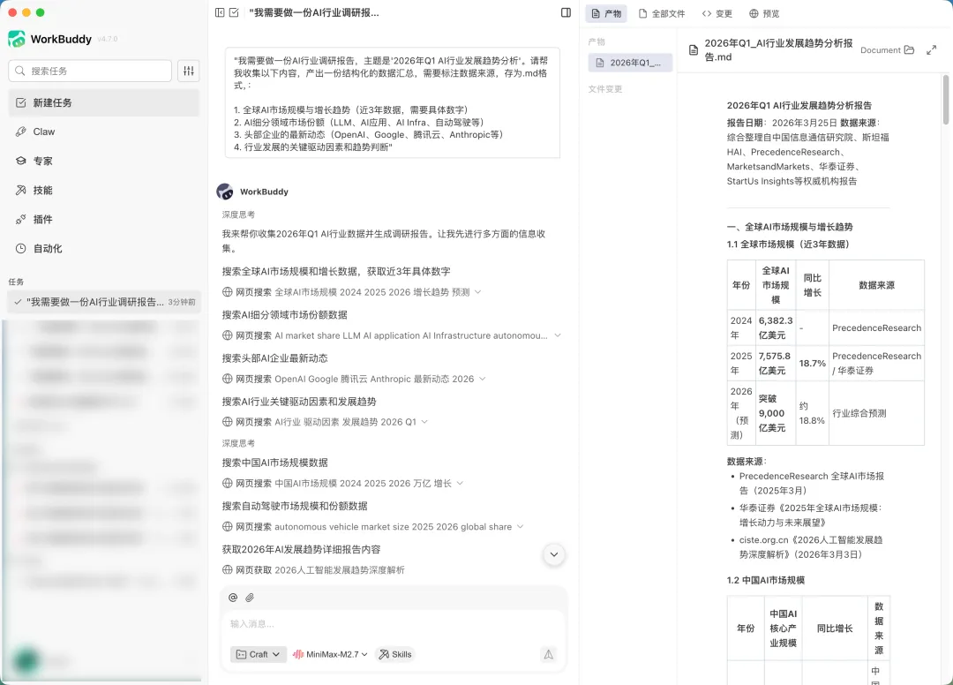Select the 2026年Q1 file in 产物 list
Viewport: 953px width, 685px height.
[x=630, y=63]
